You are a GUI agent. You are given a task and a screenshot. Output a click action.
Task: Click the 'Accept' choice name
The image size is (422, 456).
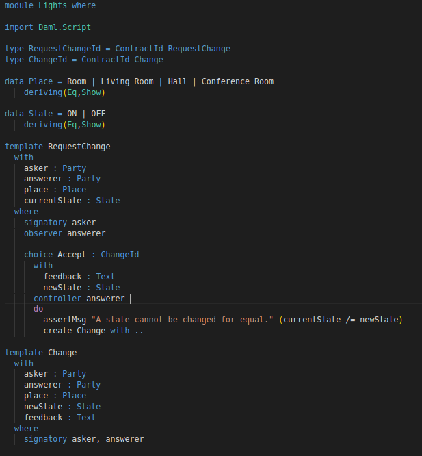point(72,255)
